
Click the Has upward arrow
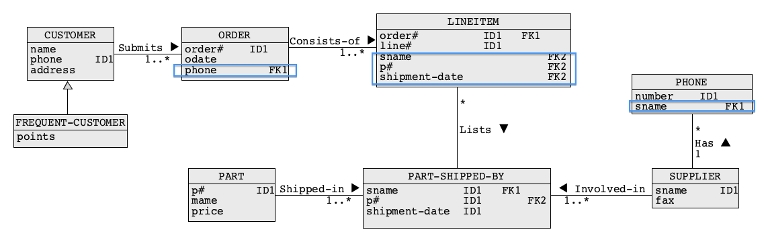[726, 143]
